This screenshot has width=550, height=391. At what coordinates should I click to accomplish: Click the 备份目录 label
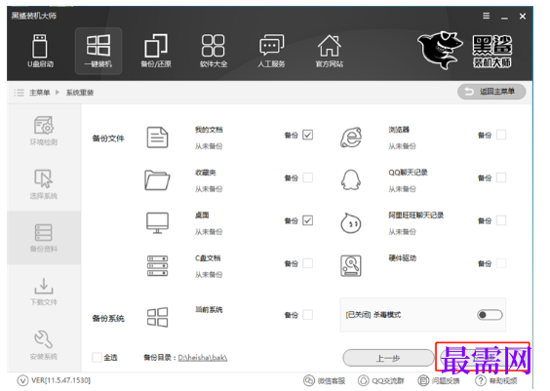(x=159, y=358)
